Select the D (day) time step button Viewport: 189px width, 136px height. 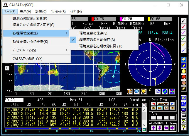(160, 108)
